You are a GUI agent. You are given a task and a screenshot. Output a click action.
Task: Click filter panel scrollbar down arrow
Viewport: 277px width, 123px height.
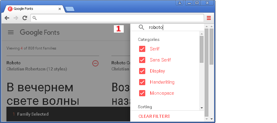click(x=202, y=108)
